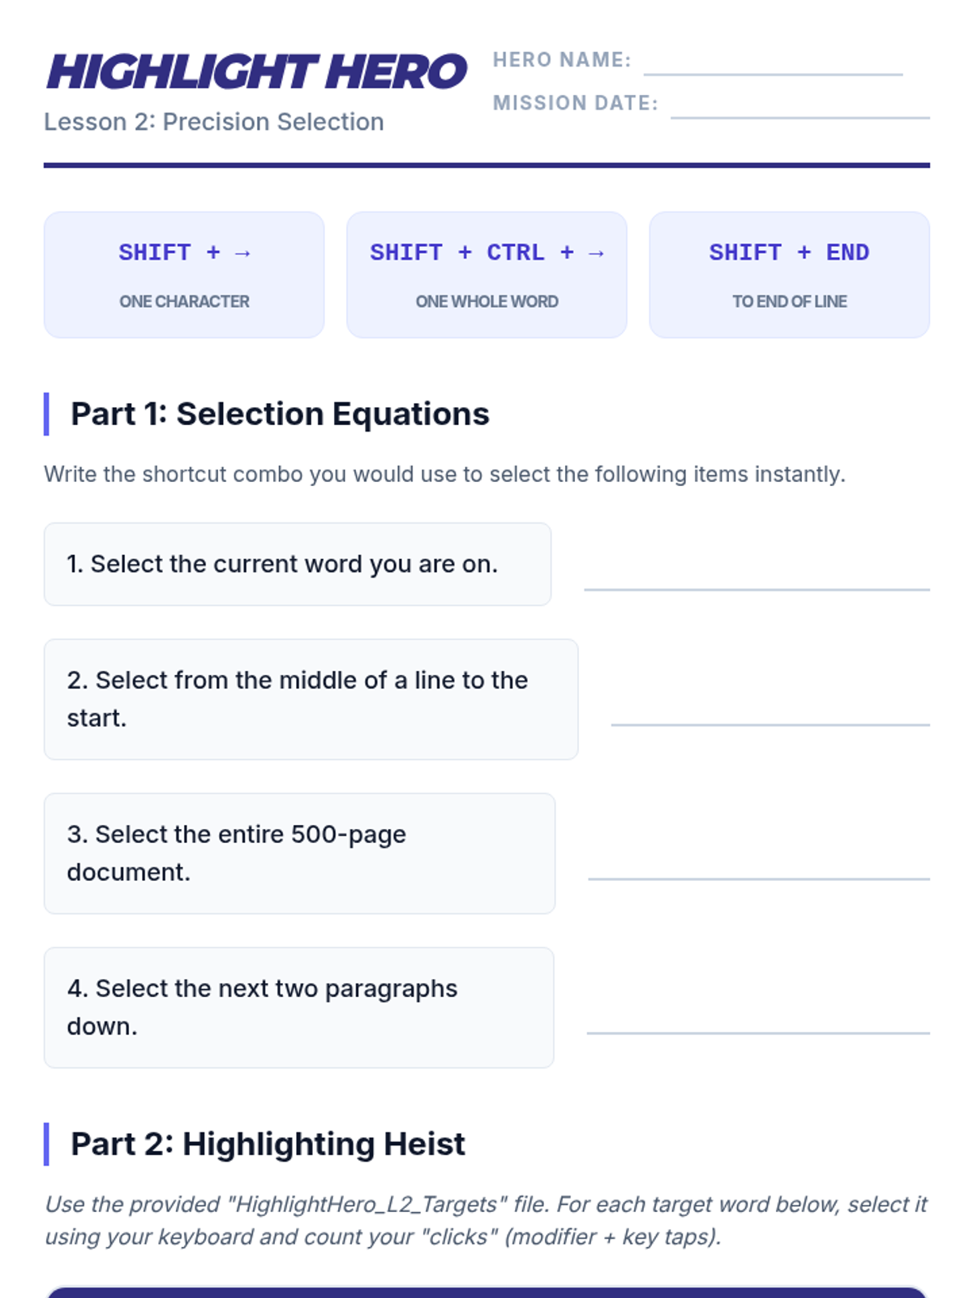Click the Part 1: Selection Equations heading
Viewport: 973px width, 1298px height.
tap(280, 414)
